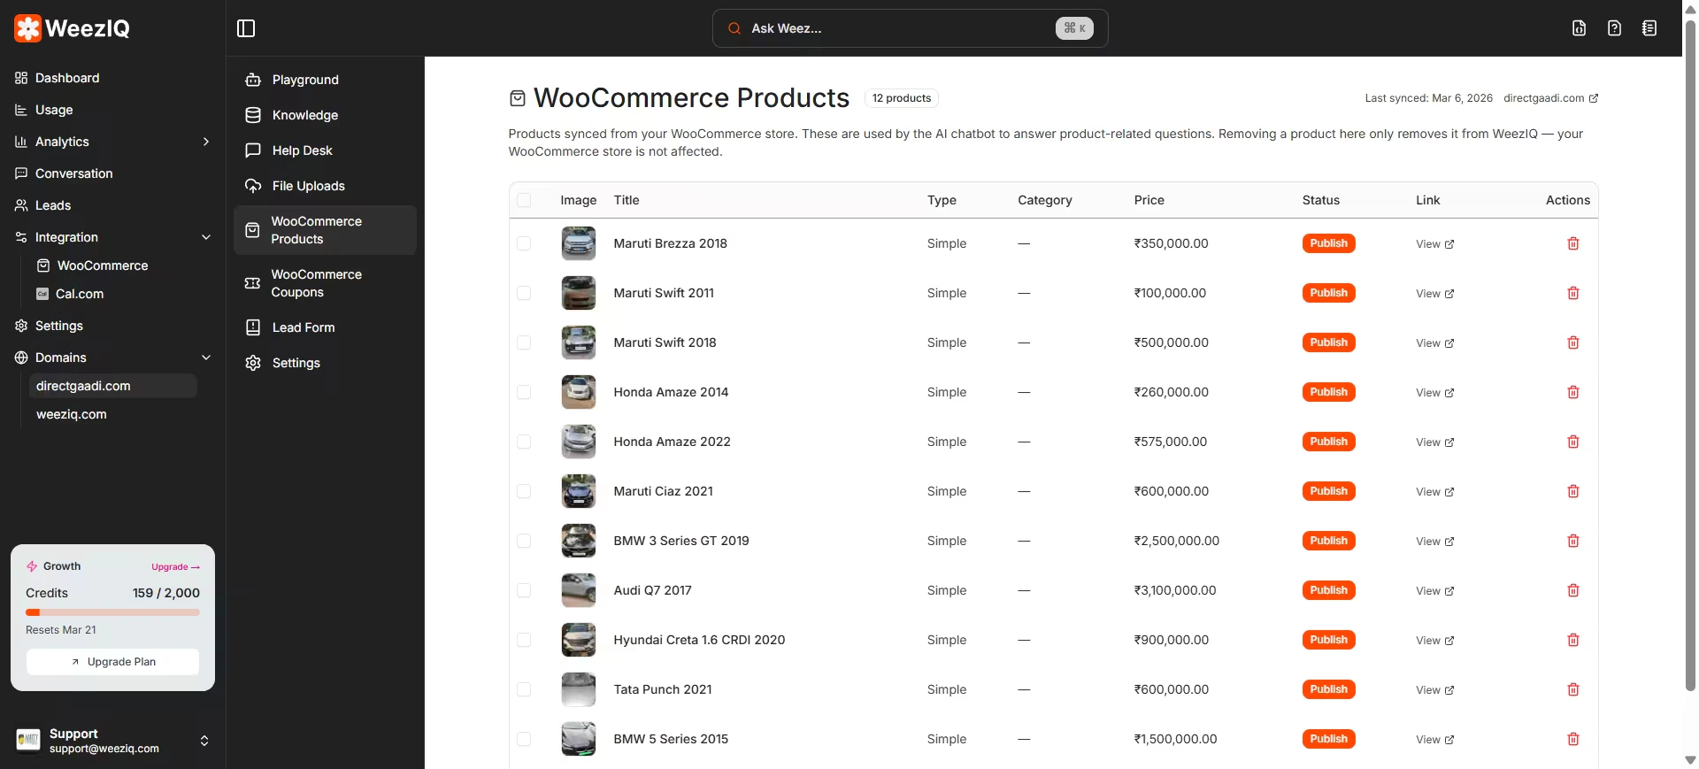Check the Maruti Swift 2018 row checkbox

(x=524, y=342)
